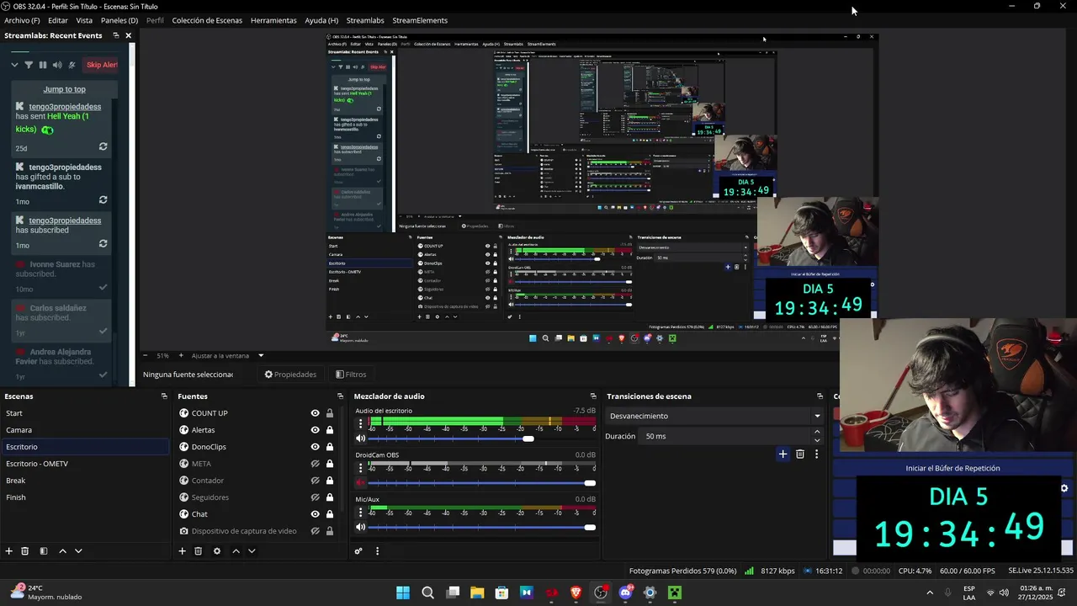Hide the Alertas source

tap(315, 430)
